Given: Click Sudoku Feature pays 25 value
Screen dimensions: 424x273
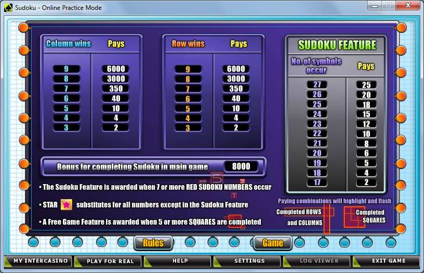Looking at the screenshot, I should [366, 85].
